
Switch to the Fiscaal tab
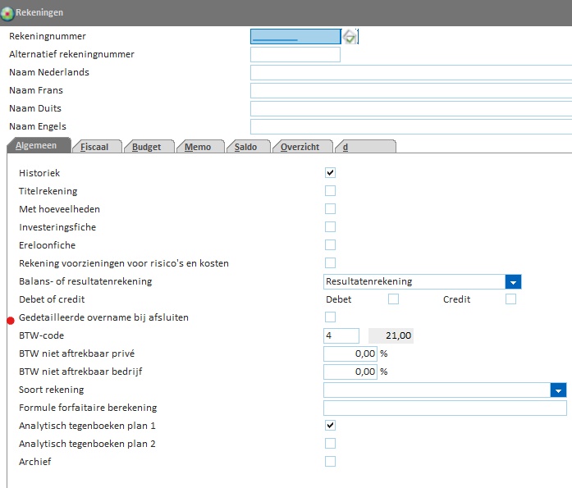point(96,147)
